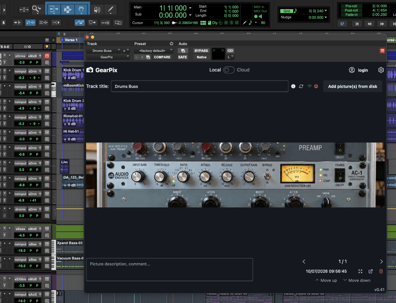This screenshot has height=303, width=396.
Task: Select the Pencil tool
Action: coord(111,9)
